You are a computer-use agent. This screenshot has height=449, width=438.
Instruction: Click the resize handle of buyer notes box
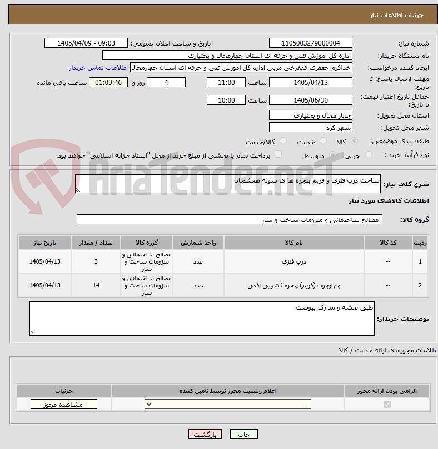tap(32, 332)
